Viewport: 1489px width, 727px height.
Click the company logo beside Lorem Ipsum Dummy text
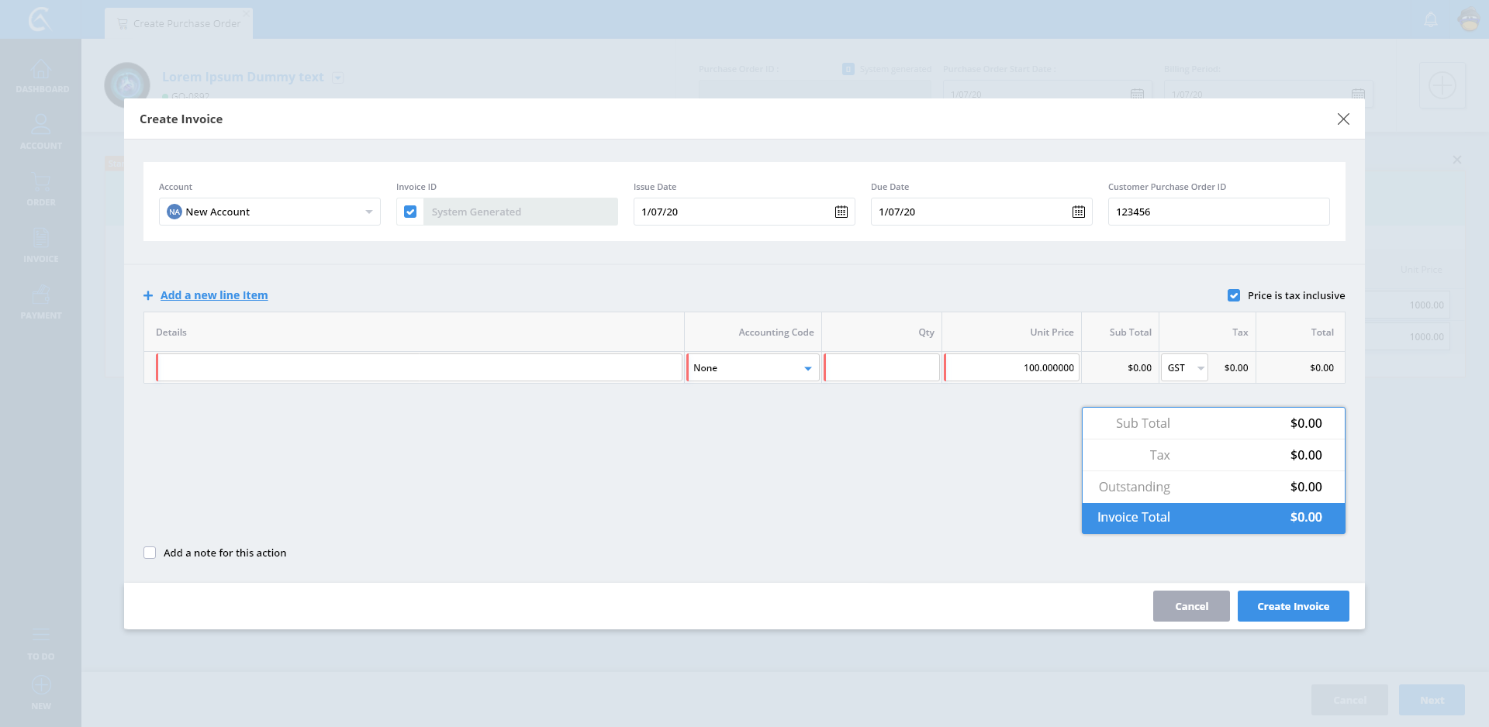[x=127, y=84]
